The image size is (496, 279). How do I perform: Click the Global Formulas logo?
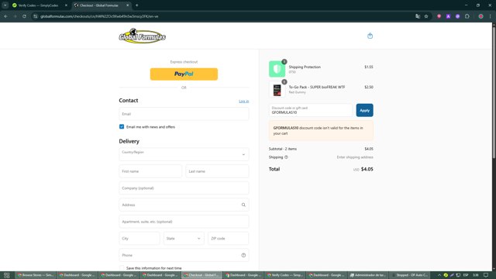pos(143,36)
